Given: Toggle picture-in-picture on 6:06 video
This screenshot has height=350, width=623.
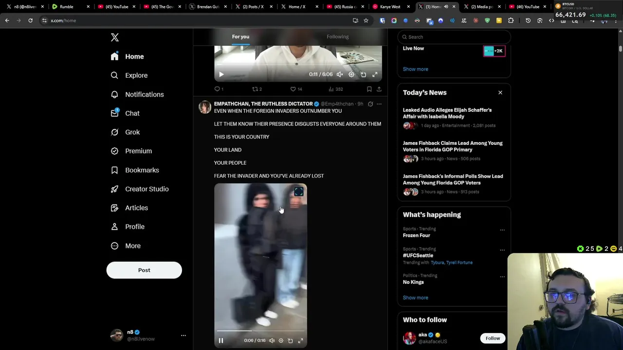Looking at the screenshot, I should 363,74.
